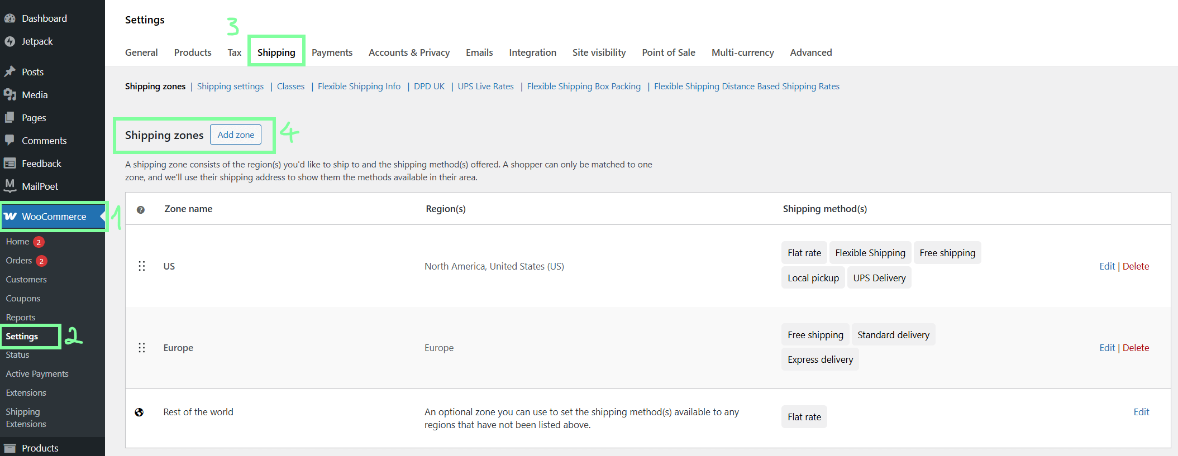
Task: Open Active Payments submenu item
Action: point(37,374)
